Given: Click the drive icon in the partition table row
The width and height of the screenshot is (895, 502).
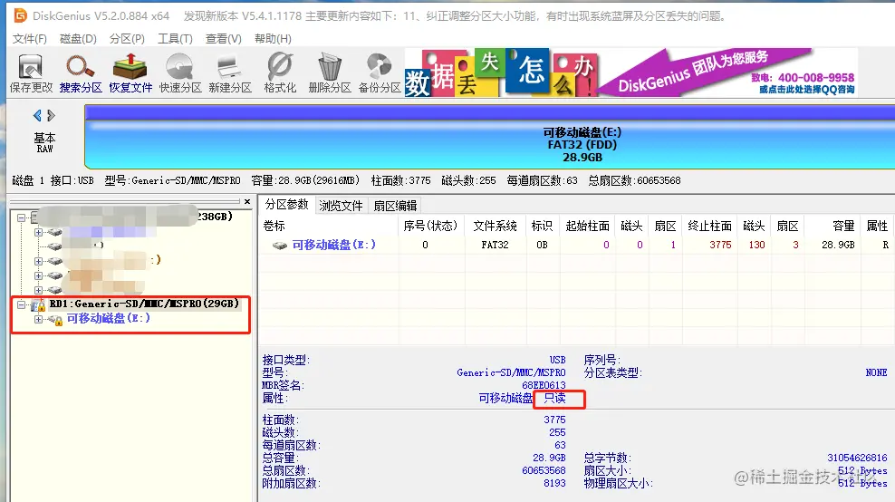Looking at the screenshot, I should click(280, 246).
